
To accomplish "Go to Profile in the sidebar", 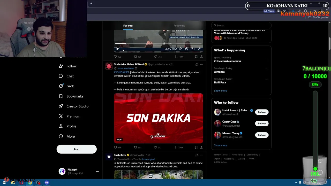I will point(68,126).
